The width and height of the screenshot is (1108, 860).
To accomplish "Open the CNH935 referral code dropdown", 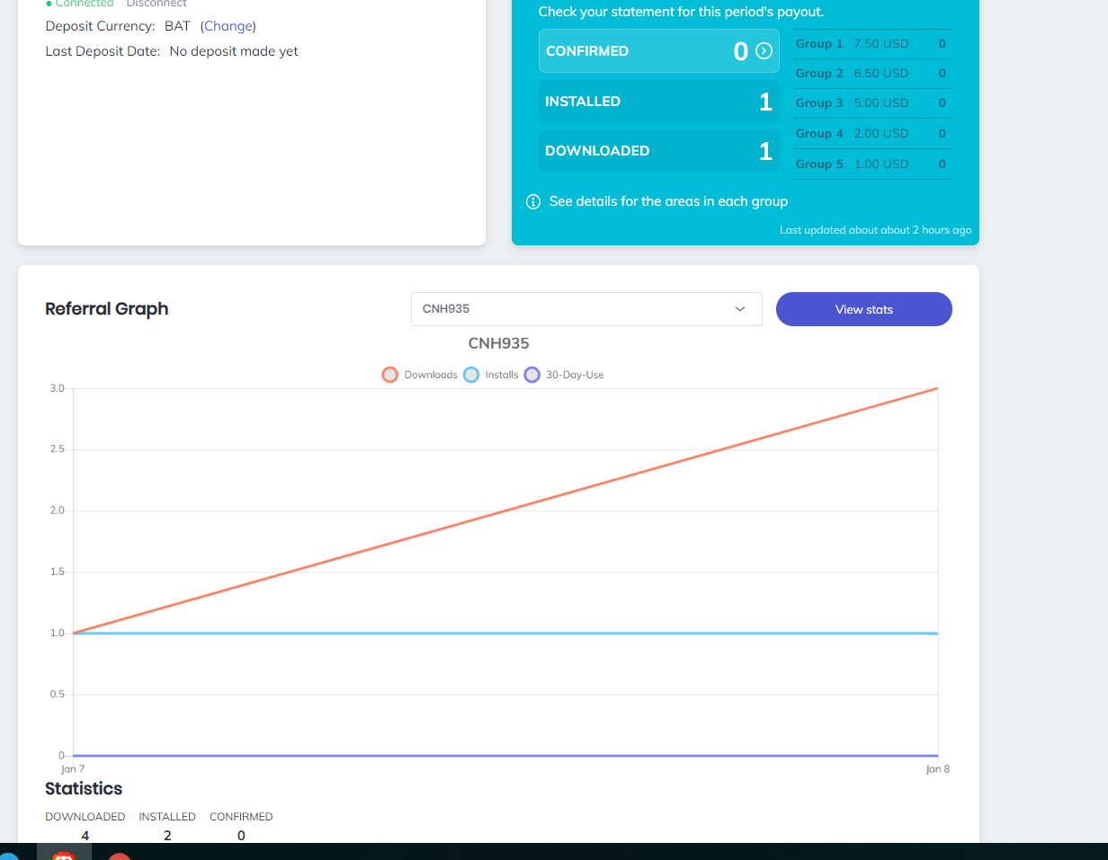I will coord(586,309).
